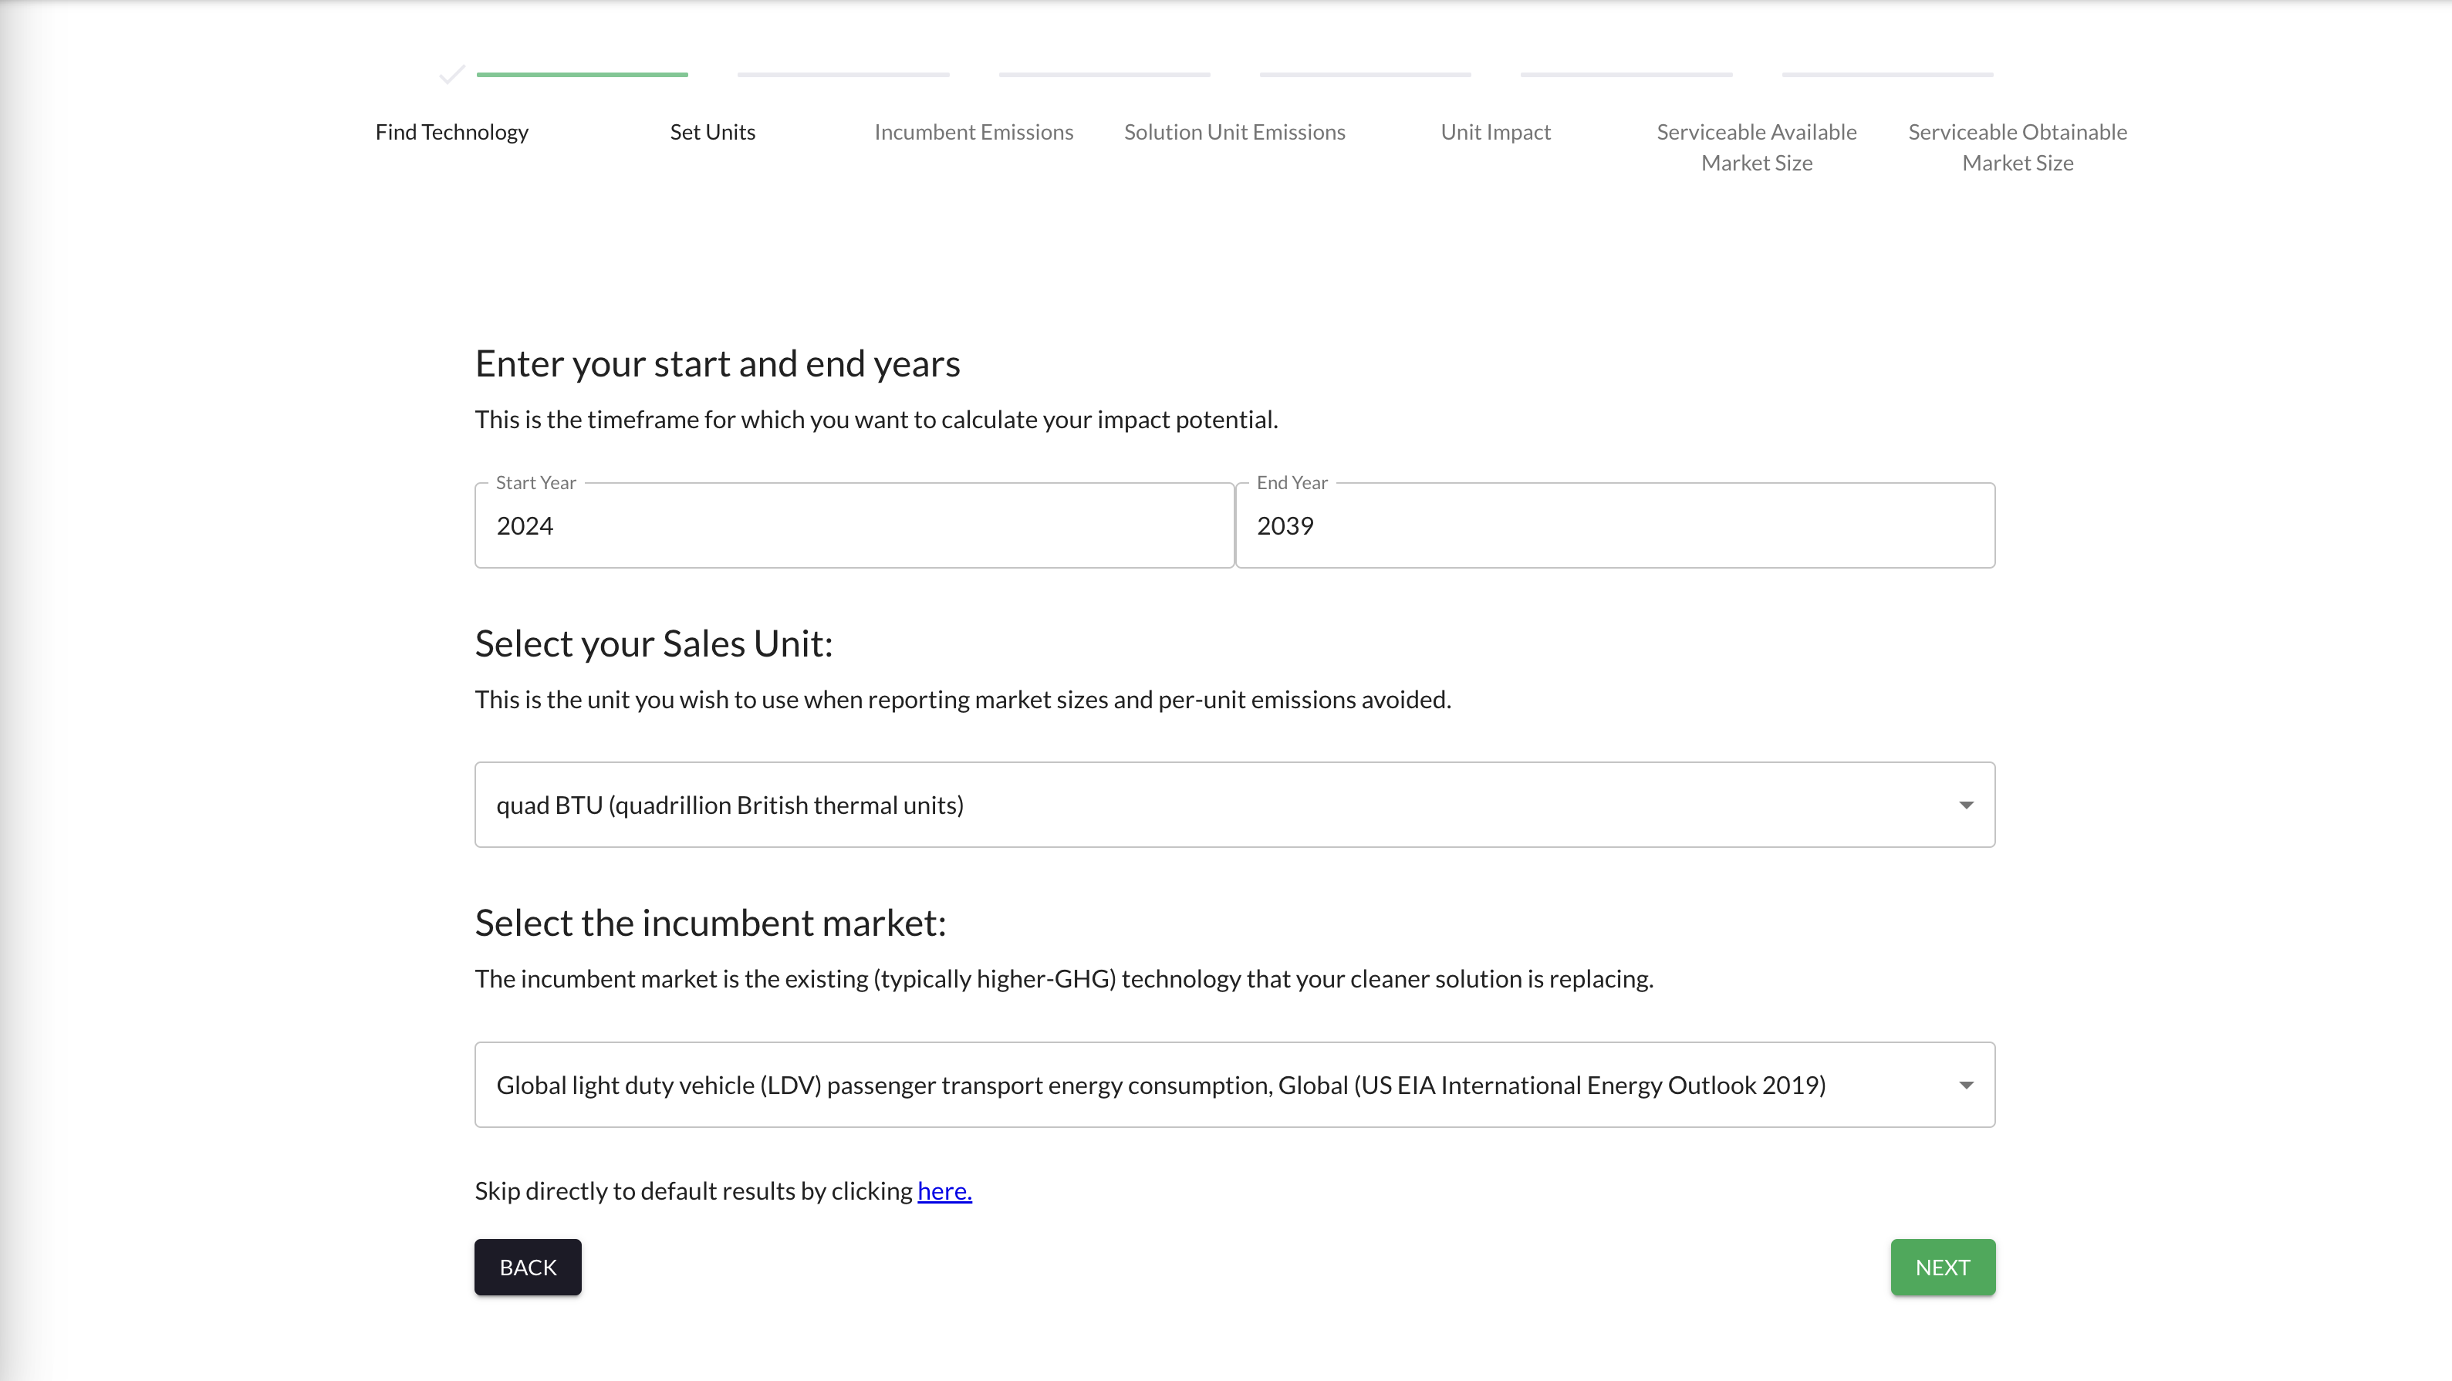Open the Solution Unit Emissions step
2452x1381 pixels.
(1234, 132)
